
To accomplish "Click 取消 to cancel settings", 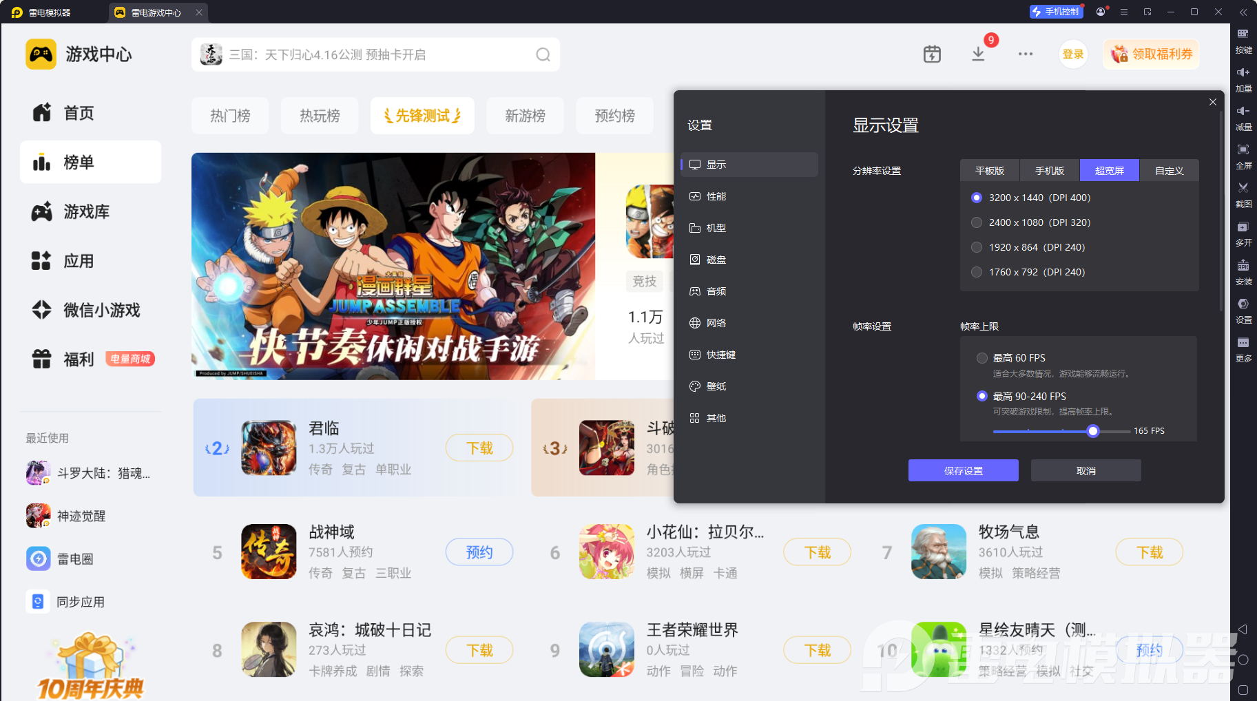I will click(x=1086, y=470).
